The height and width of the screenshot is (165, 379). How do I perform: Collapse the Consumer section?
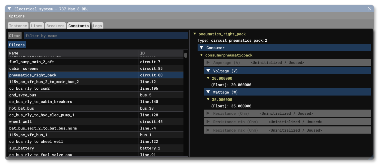point(202,48)
